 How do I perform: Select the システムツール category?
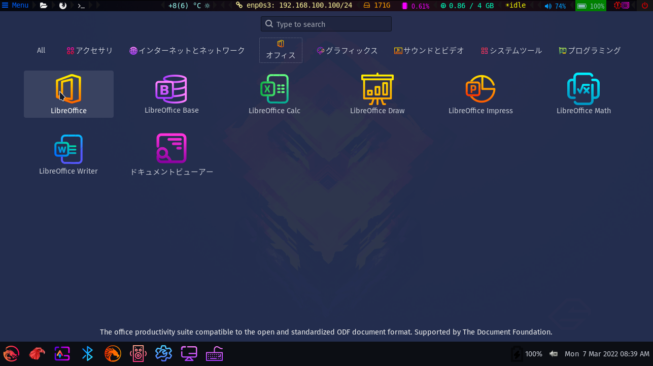pos(511,50)
